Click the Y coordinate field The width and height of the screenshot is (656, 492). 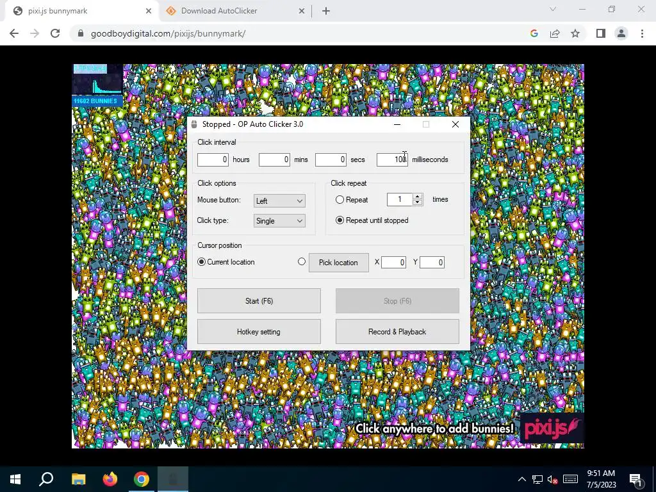tap(432, 262)
